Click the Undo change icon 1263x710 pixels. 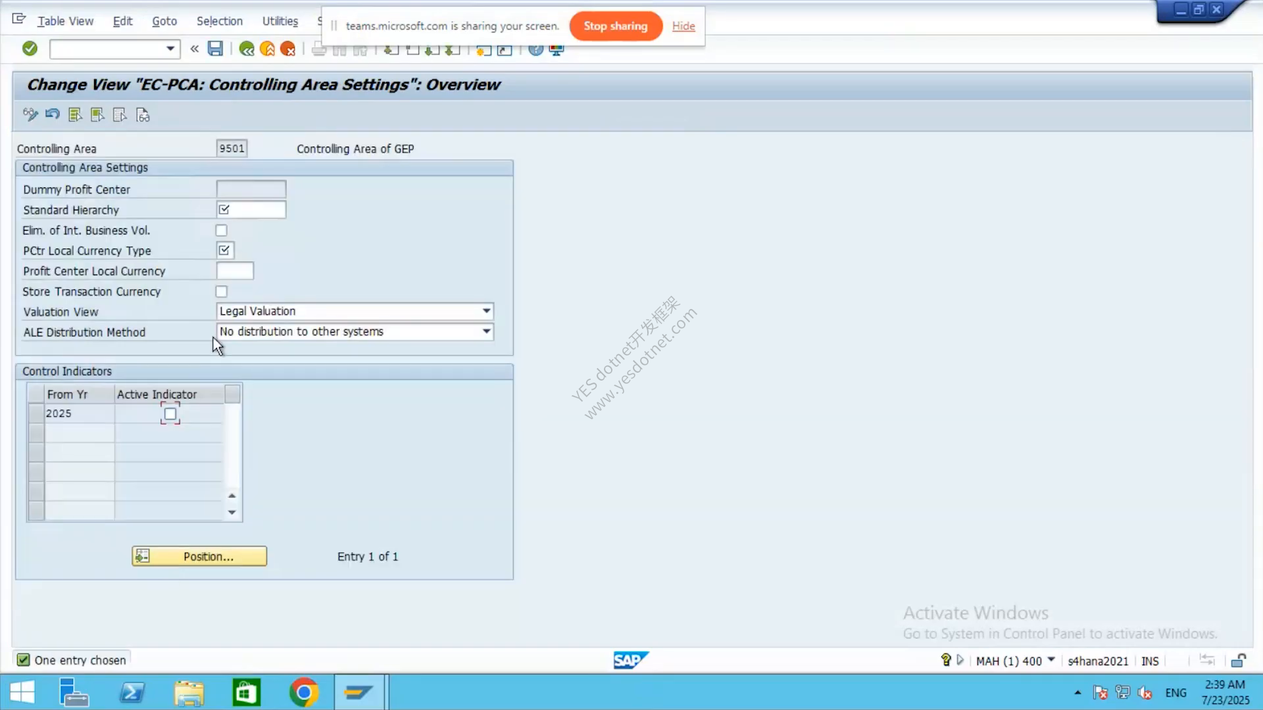53,115
